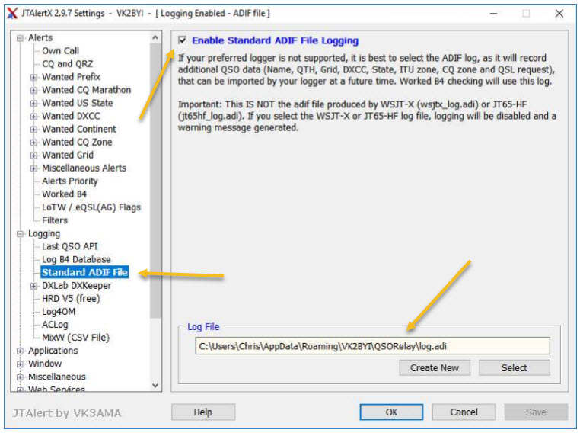580x433 pixels.
Task: Collapse the Alerts tree node
Action: pyautogui.click(x=21, y=38)
